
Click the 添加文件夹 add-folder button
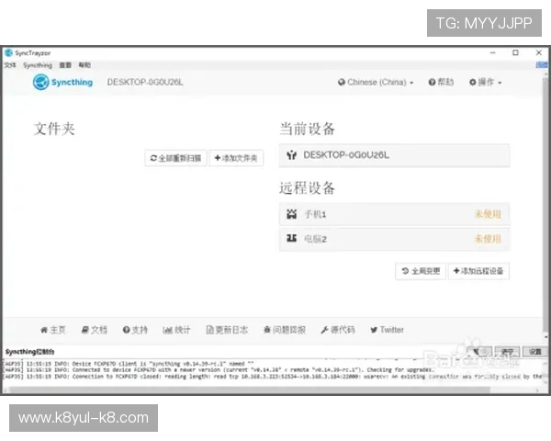[x=236, y=158]
